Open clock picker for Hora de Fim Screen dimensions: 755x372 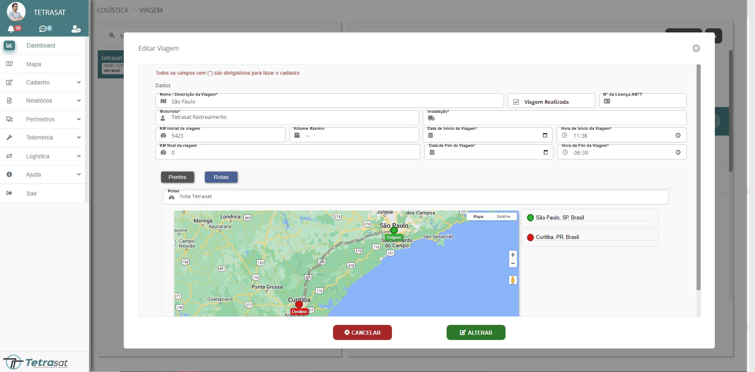point(678,153)
